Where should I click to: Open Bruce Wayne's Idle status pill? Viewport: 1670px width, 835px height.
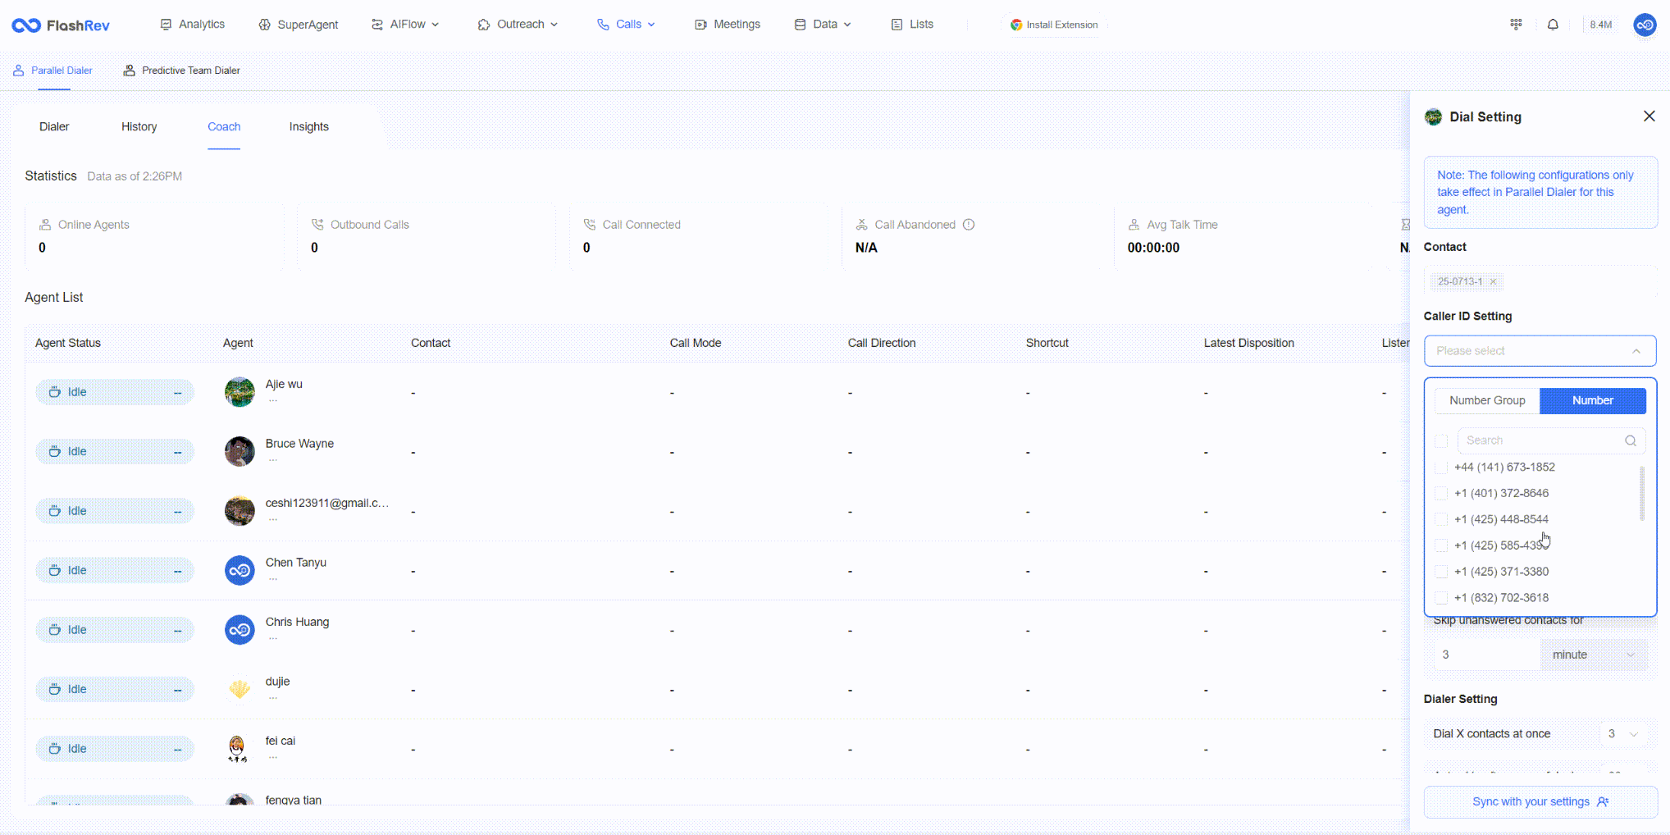point(115,451)
